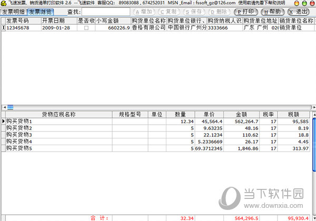Select invoice number cell 12345678
The image size is (316, 221).
tap(24, 28)
